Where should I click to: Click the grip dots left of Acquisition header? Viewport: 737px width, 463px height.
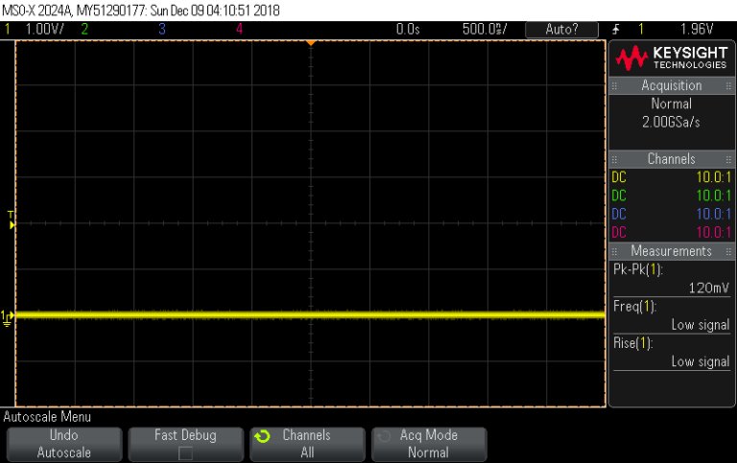tap(614, 85)
